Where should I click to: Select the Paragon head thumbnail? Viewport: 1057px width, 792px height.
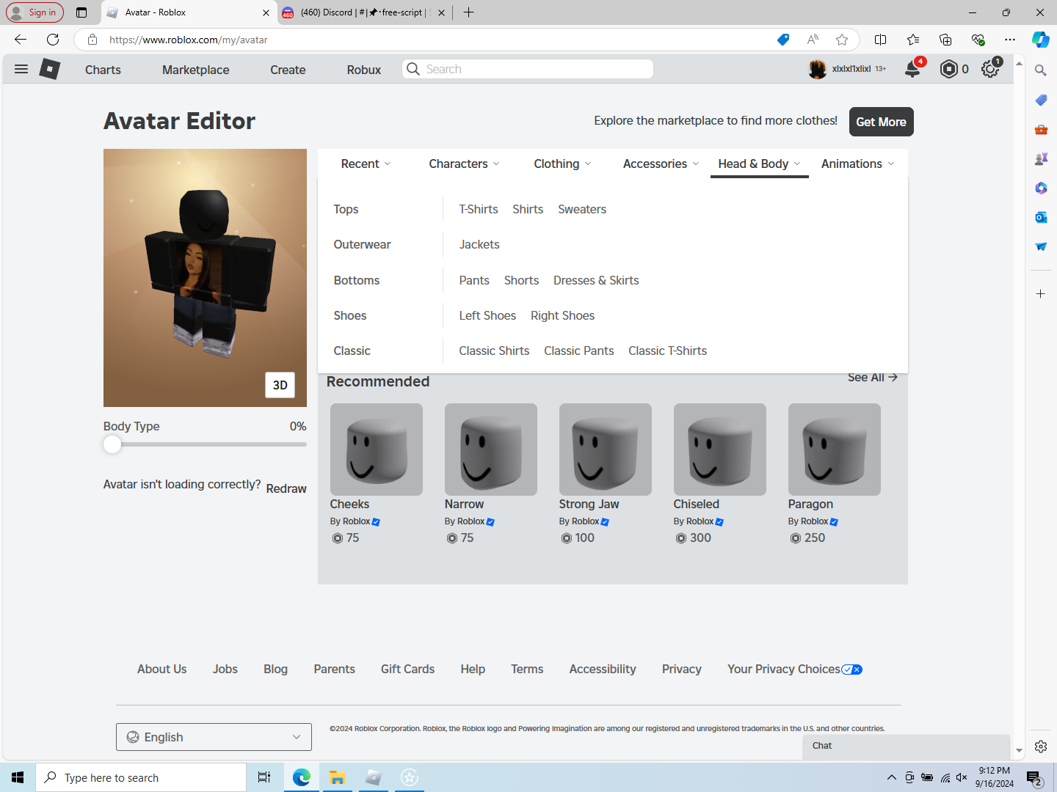(x=835, y=450)
